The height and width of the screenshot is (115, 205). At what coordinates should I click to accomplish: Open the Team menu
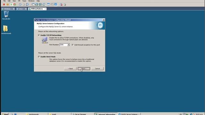point(24,1)
